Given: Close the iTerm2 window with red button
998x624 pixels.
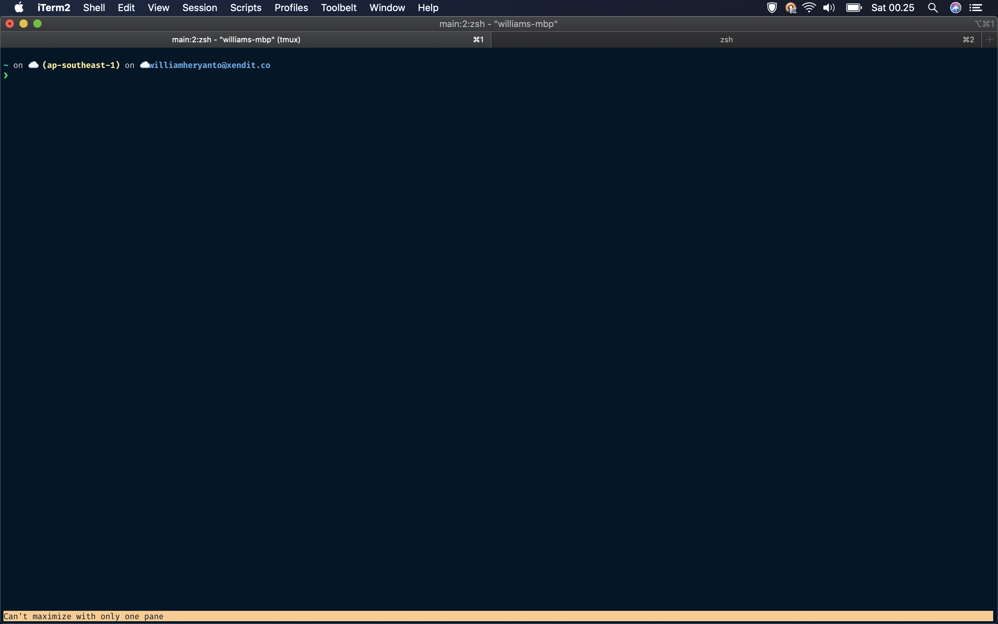Looking at the screenshot, I should [x=10, y=24].
